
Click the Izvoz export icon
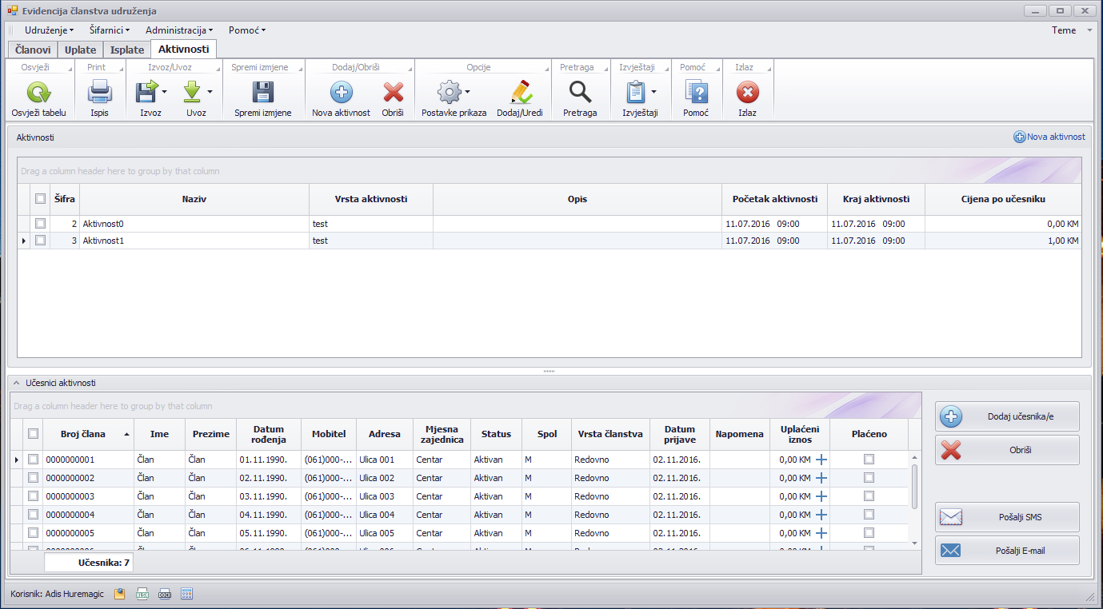(146, 93)
